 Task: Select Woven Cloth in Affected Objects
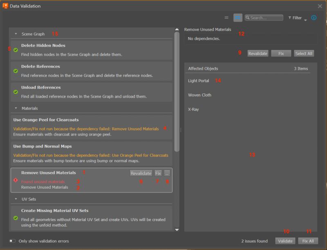click(199, 95)
